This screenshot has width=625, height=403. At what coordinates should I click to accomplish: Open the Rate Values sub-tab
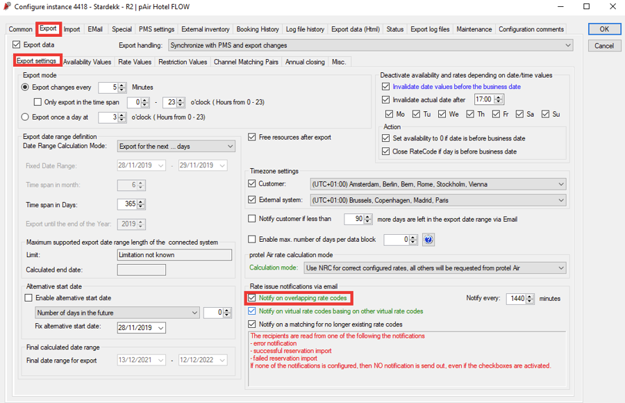135,62
